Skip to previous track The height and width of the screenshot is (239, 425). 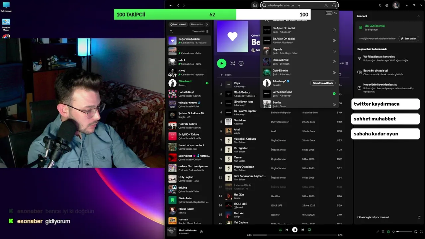[x=287, y=230]
